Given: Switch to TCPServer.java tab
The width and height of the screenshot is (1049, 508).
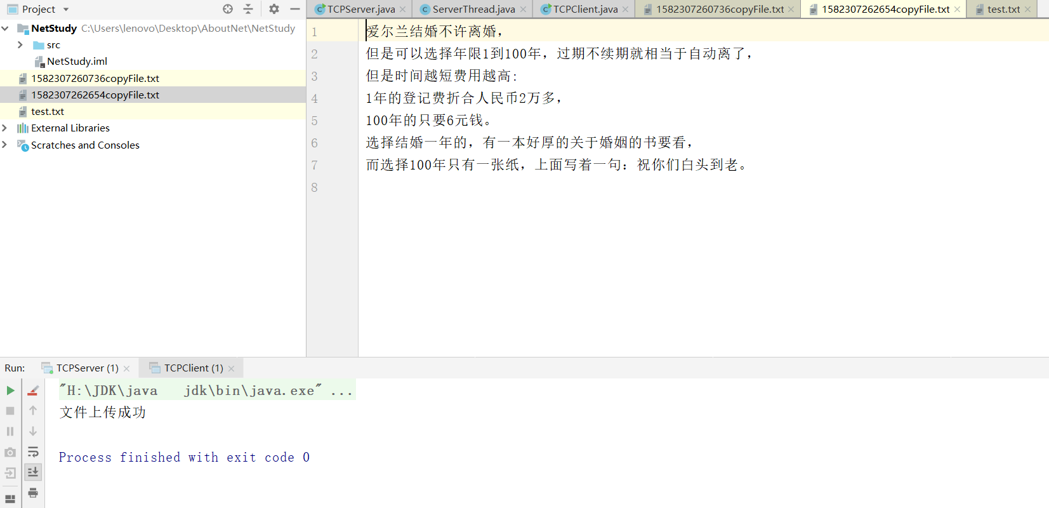Looking at the screenshot, I should (360, 10).
